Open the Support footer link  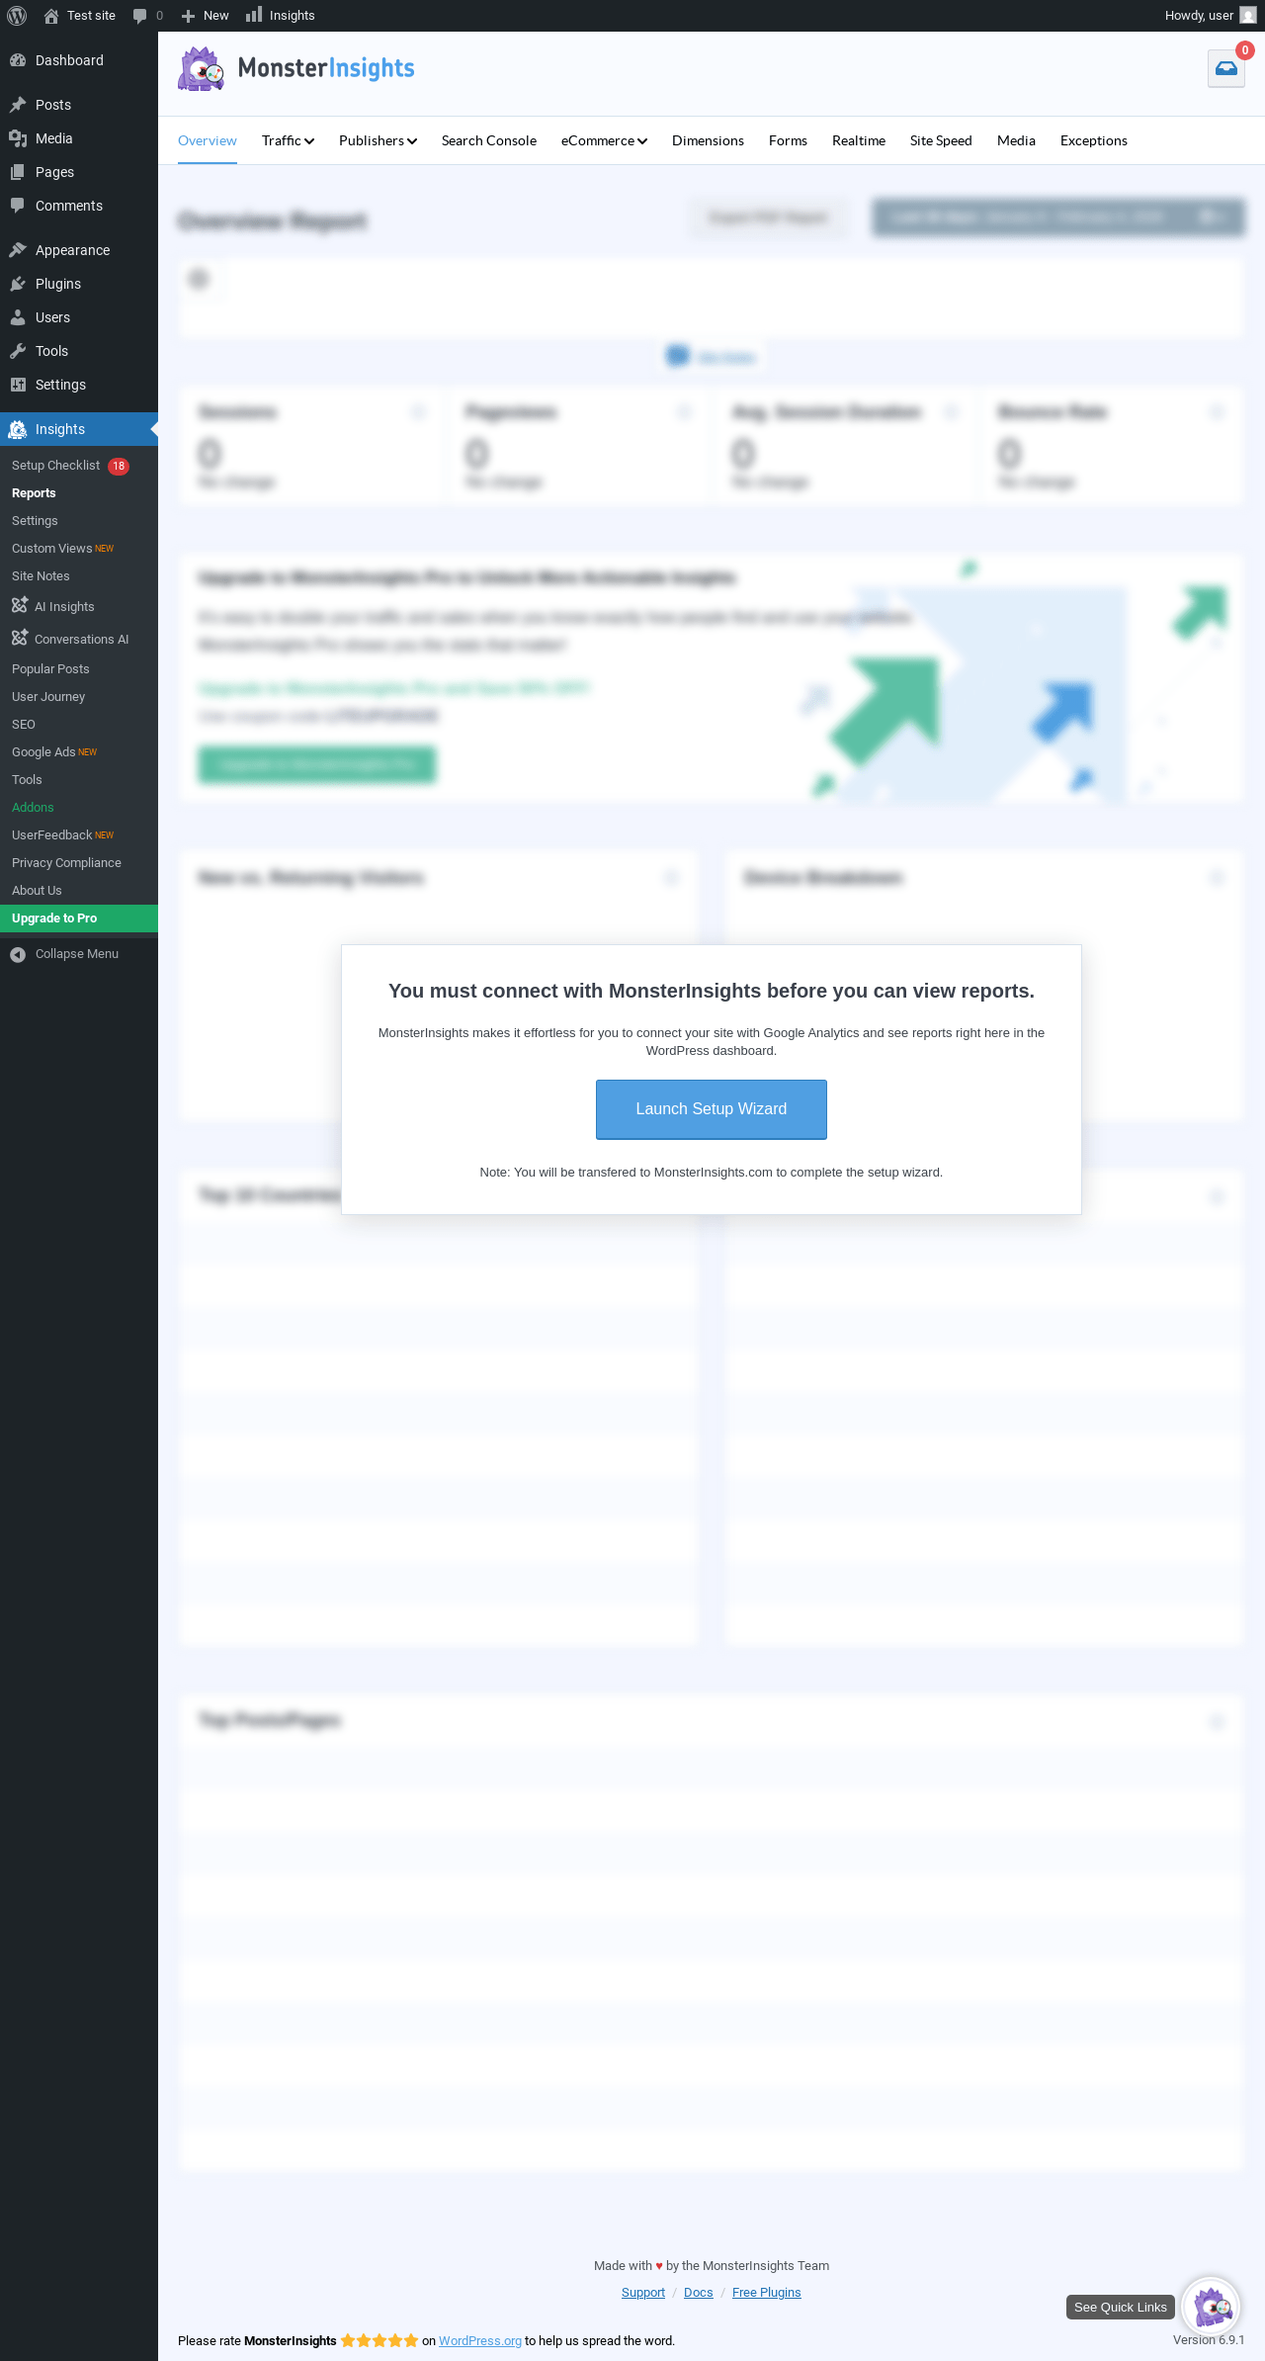pos(643,2293)
